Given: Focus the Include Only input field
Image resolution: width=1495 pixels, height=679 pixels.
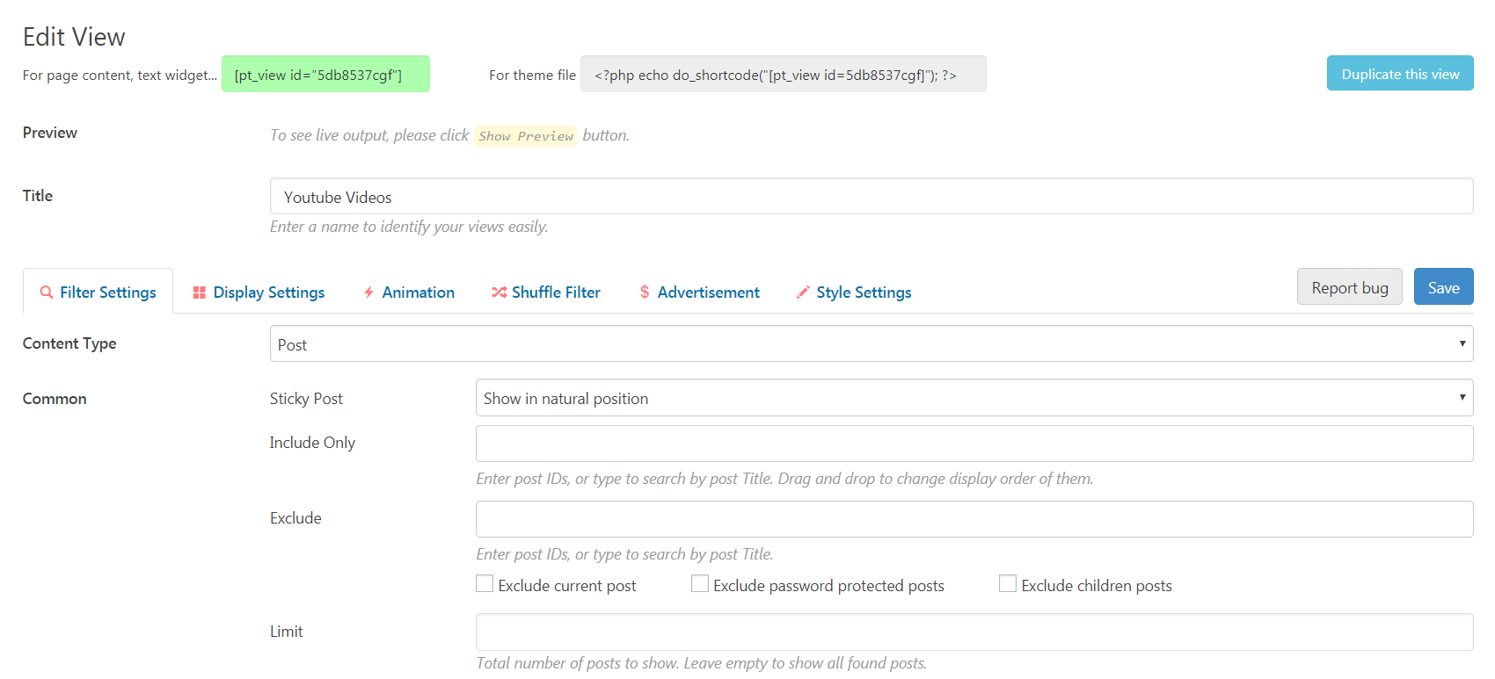Looking at the screenshot, I should click(x=974, y=444).
